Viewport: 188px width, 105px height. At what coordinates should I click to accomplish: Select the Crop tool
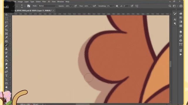(x=6, y=30)
